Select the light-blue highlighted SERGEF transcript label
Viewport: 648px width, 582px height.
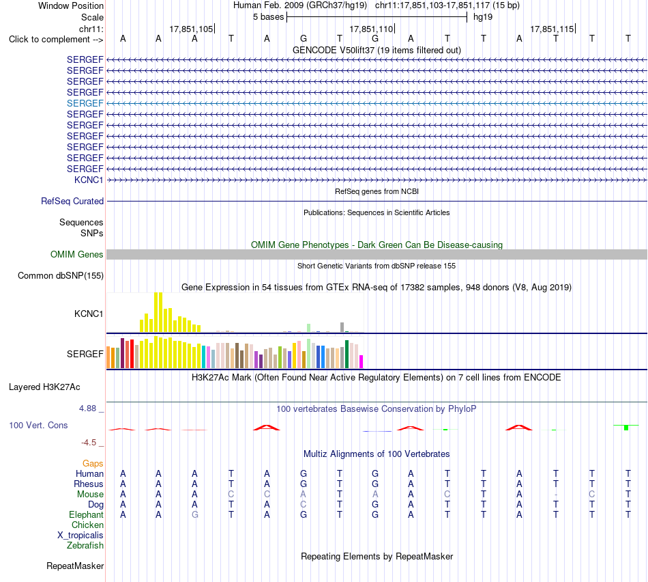[85, 103]
